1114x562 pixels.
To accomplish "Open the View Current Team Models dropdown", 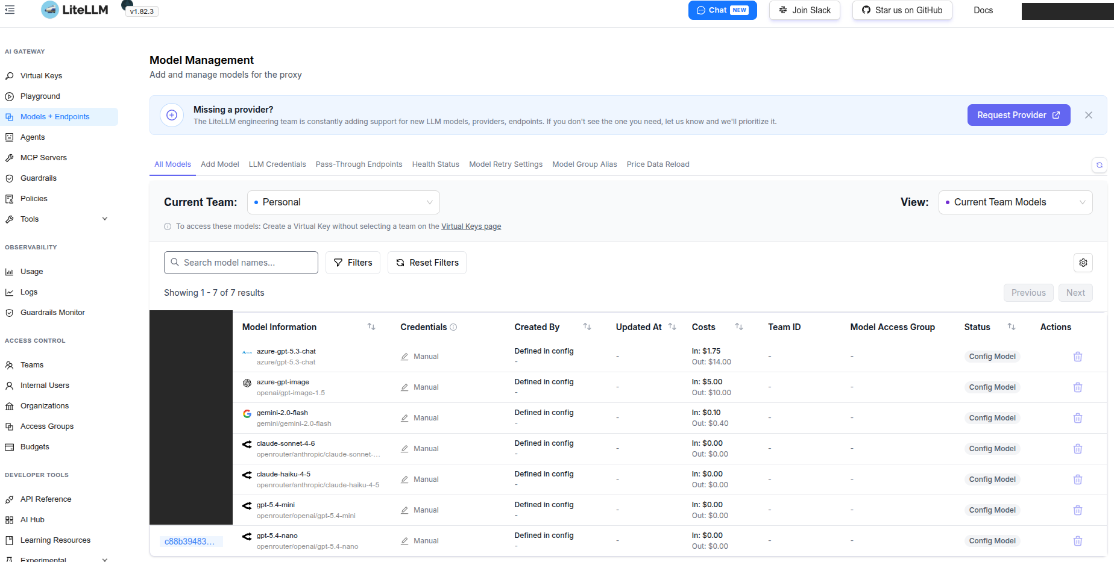I will [1016, 202].
